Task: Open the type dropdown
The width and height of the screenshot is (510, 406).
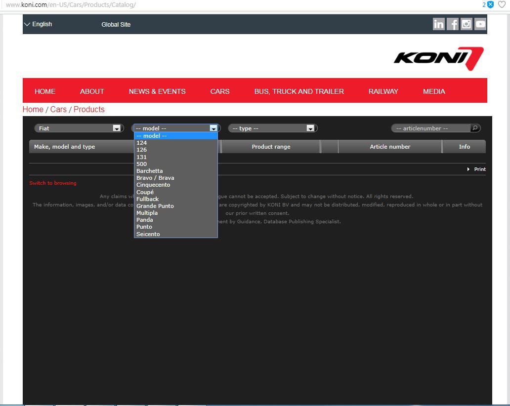Action: (273, 128)
